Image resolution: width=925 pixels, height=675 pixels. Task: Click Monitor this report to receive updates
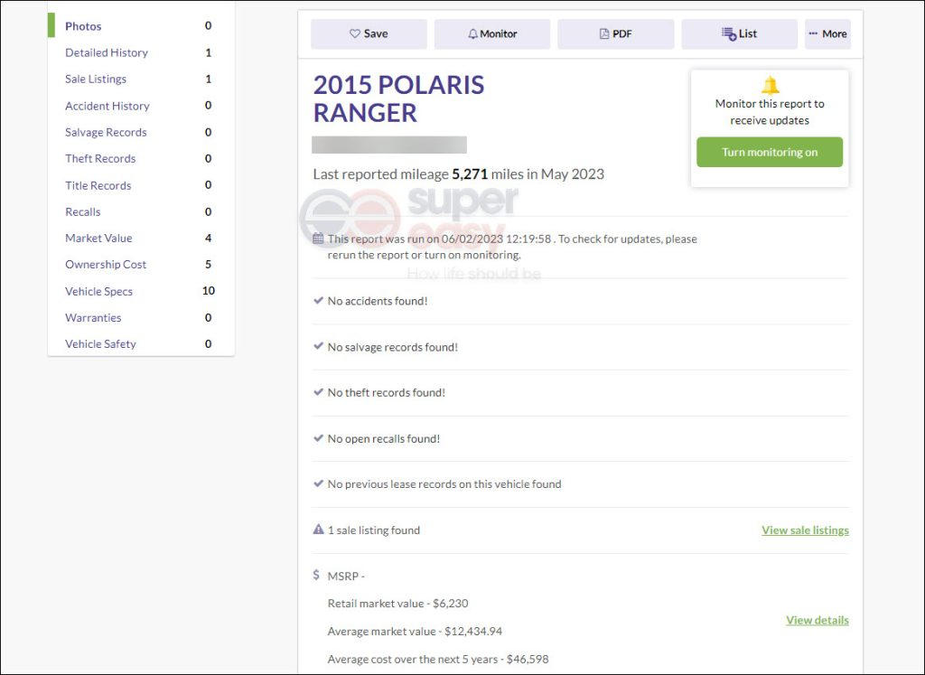click(770, 111)
